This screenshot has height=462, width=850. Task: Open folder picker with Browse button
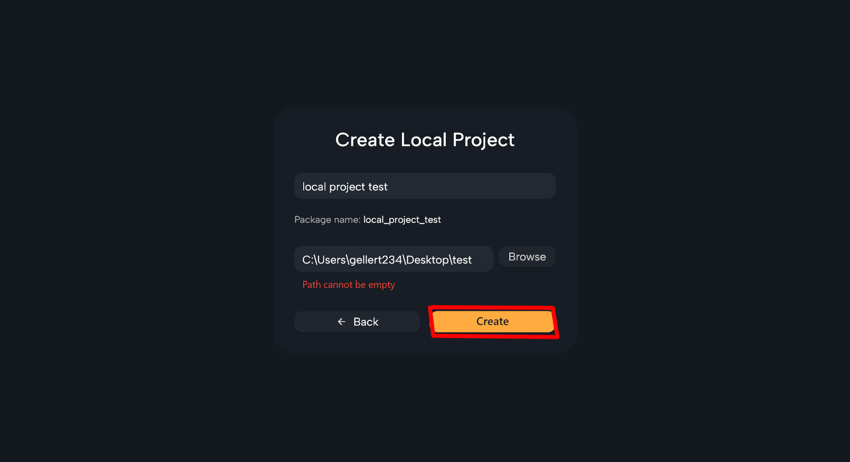pyautogui.click(x=527, y=257)
